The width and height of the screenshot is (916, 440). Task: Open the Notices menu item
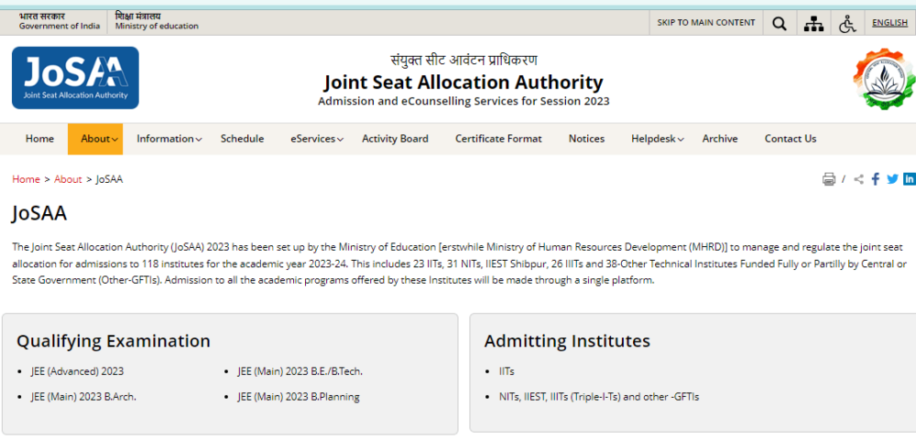pyautogui.click(x=586, y=139)
